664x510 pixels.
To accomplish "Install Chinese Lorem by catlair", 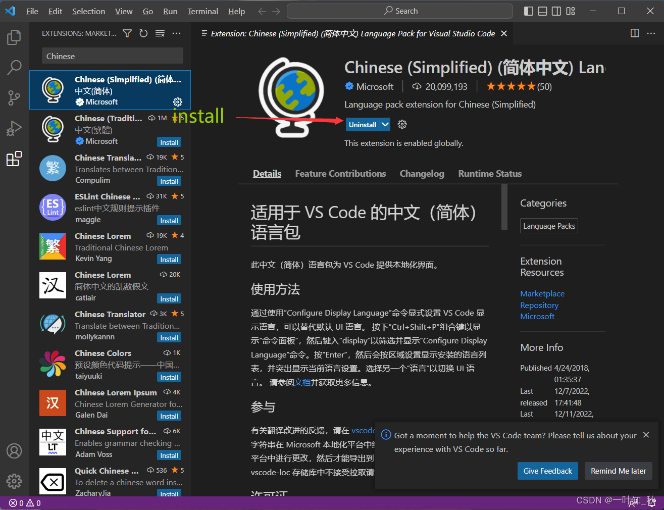I will (169, 299).
